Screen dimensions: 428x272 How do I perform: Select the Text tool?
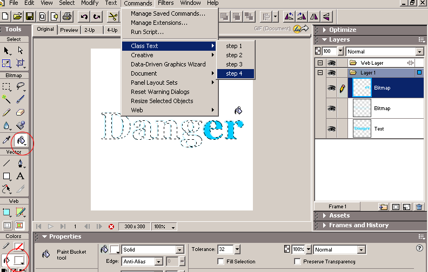click(20, 176)
